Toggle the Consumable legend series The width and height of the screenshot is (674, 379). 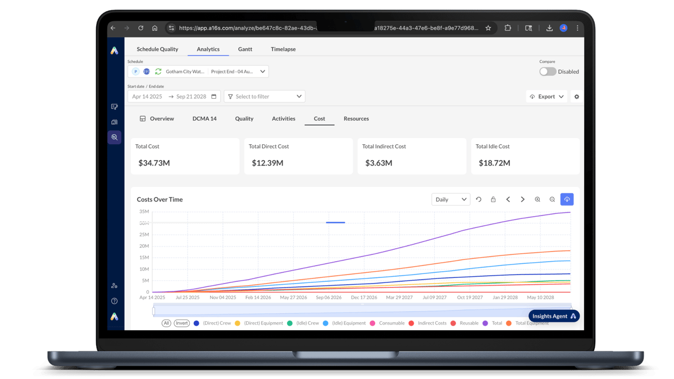tap(388, 323)
